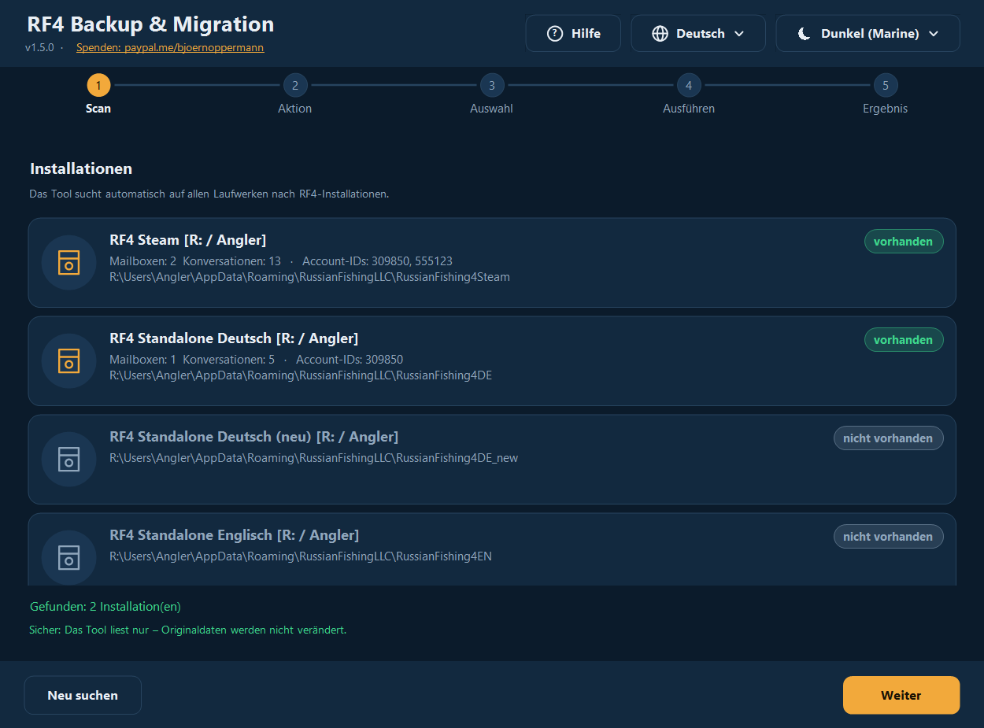Viewport: 984px width, 728px height.
Task: Click the moon theme icon
Action: click(x=804, y=34)
